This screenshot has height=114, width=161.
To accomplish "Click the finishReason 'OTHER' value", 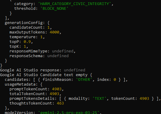I will [x=84, y=80].
